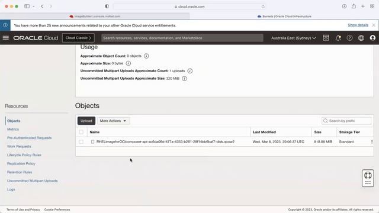Toggle Safari sidebar icon
The image size is (379, 213).
coord(27,7)
